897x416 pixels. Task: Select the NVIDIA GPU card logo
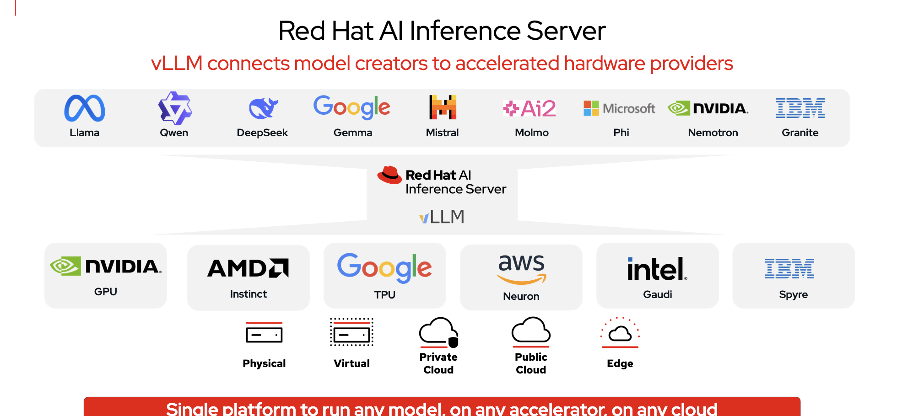106,266
